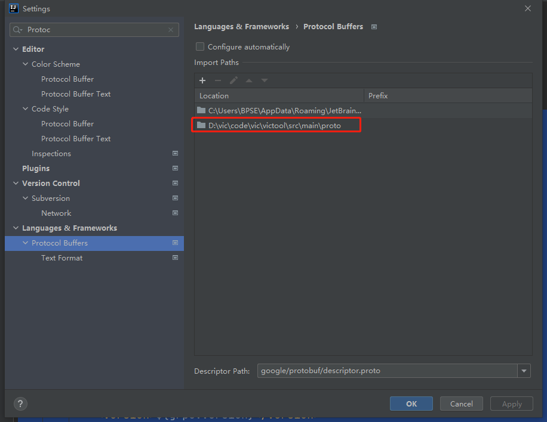Select the D:\vic\code\vic\victool\src\main\proto row
Image resolution: width=547 pixels, height=422 pixels.
[x=363, y=125]
